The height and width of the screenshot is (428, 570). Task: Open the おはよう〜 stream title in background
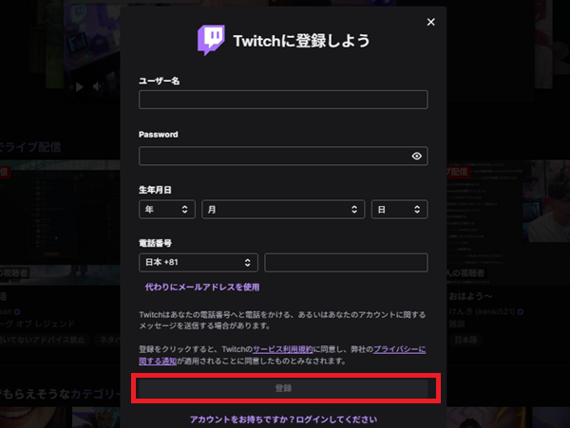471,296
